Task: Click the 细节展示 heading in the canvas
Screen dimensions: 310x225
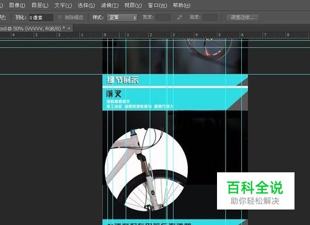Action: [123, 80]
